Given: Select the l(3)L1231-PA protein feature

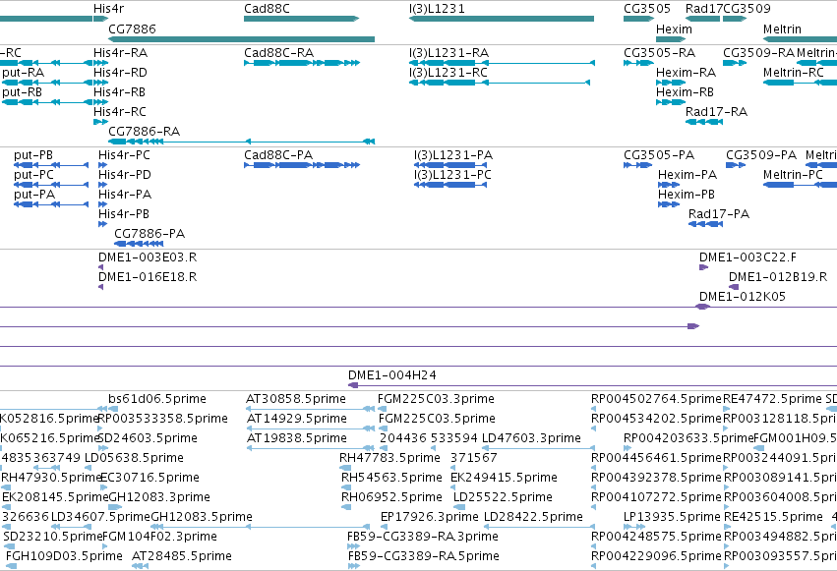Looking at the screenshot, I should click(450, 165).
